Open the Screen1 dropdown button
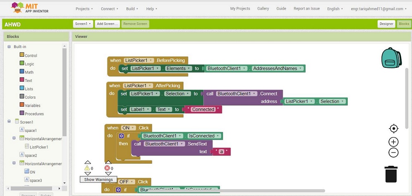 [83, 24]
